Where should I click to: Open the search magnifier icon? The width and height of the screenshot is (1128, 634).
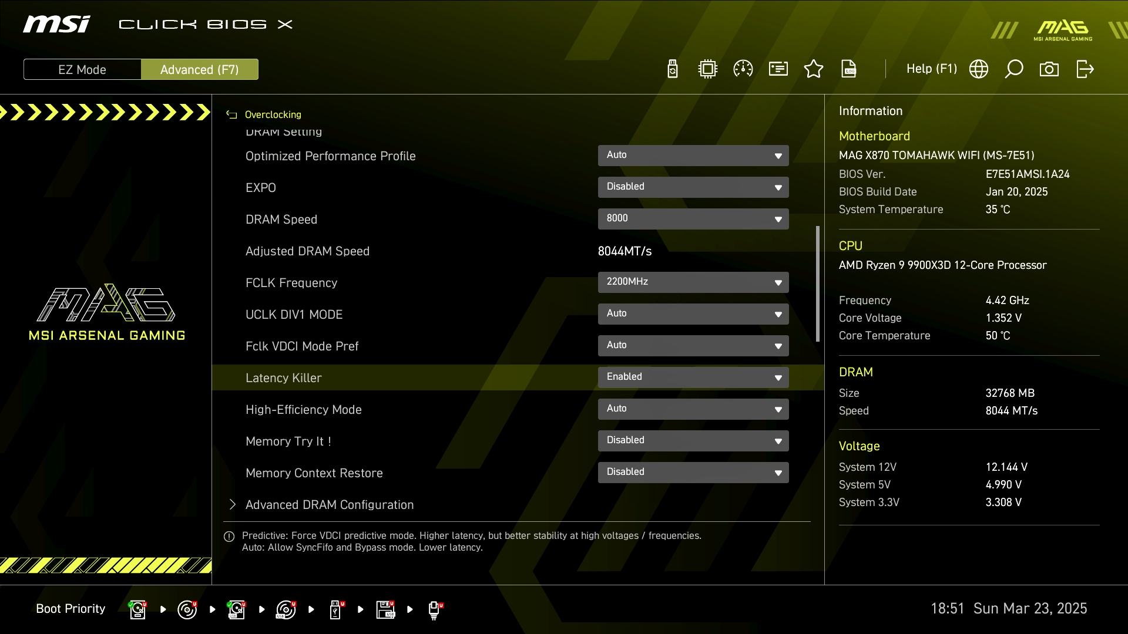click(1014, 69)
